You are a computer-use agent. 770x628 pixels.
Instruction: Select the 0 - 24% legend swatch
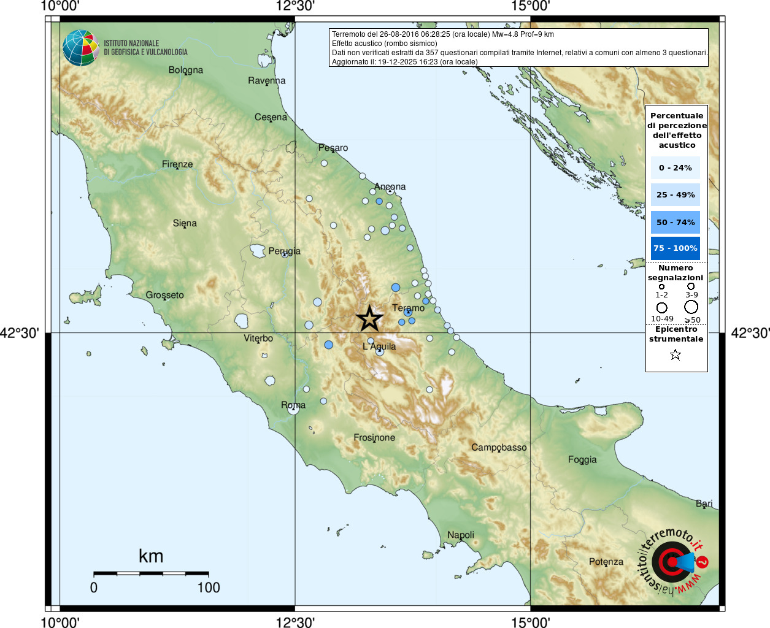(x=676, y=167)
